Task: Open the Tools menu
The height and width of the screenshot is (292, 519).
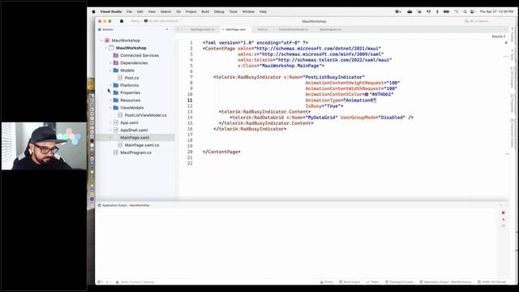Action: 234,11
